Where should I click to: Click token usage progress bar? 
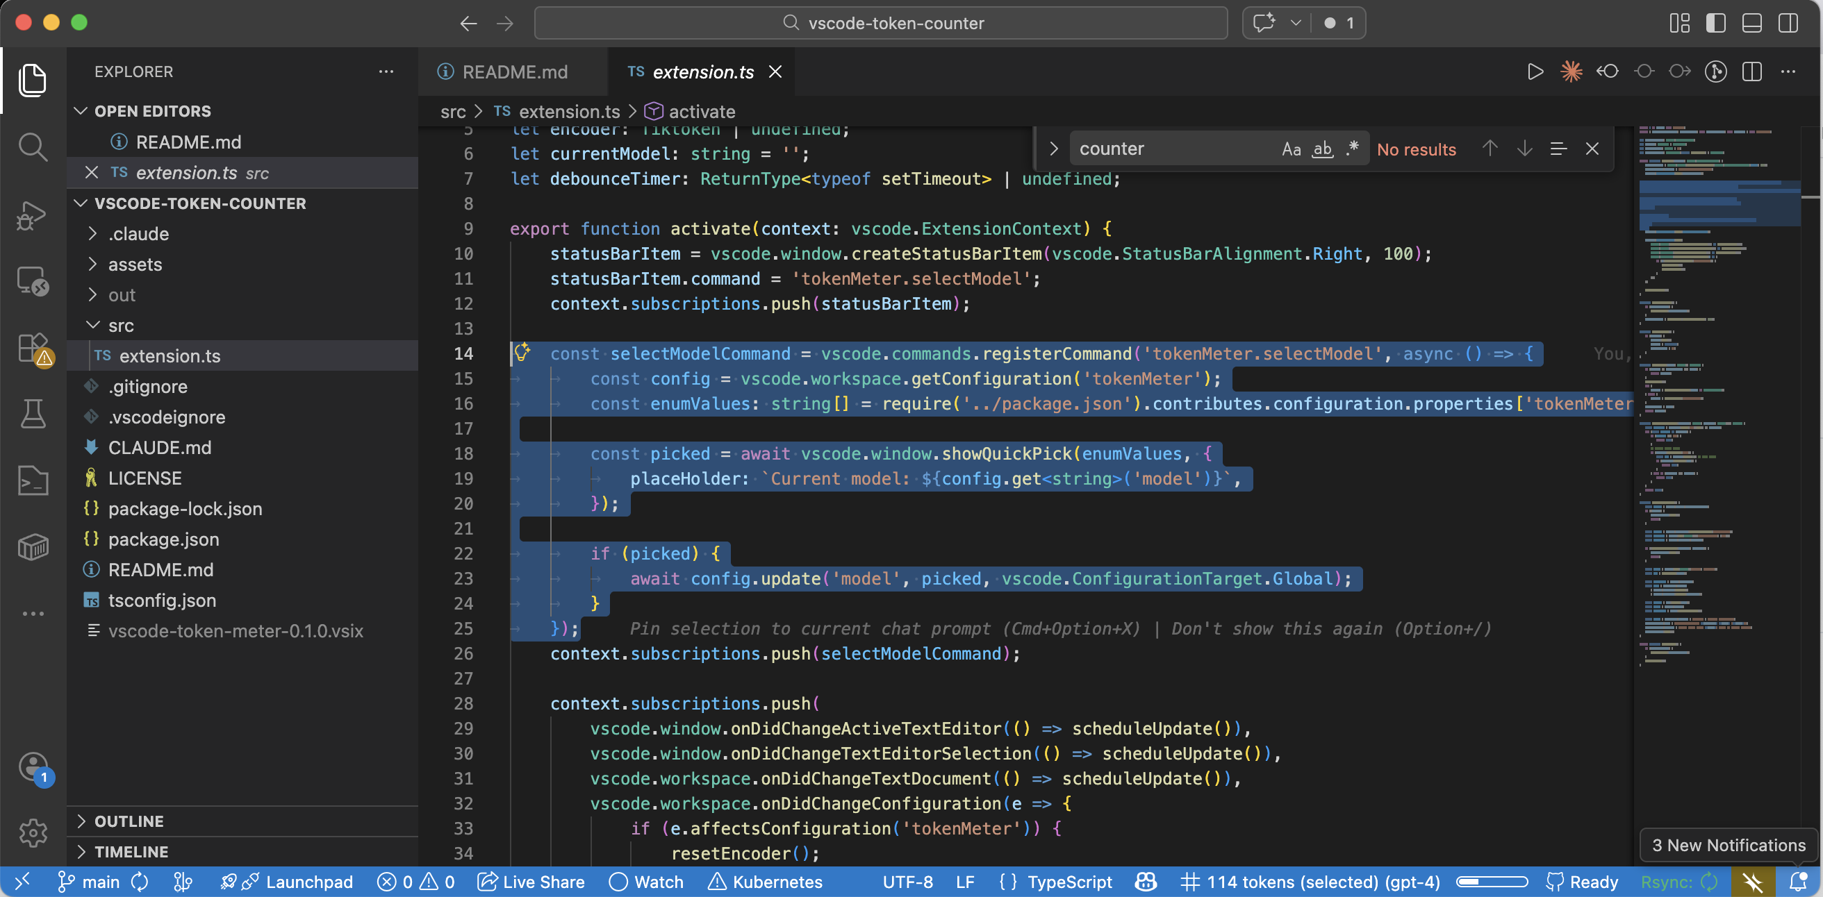(1492, 882)
